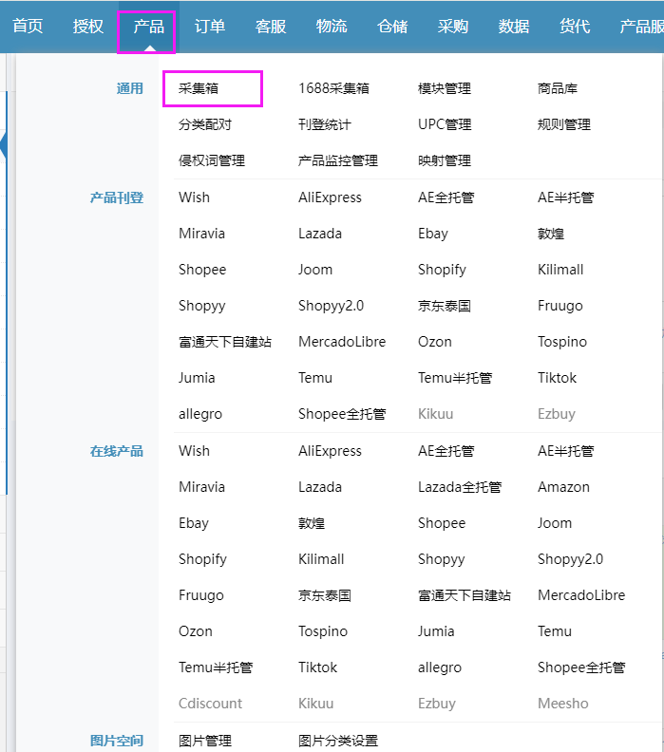Image resolution: width=664 pixels, height=752 pixels.
Task: Select AE半托管 under 产品刊登
Action: click(x=565, y=197)
